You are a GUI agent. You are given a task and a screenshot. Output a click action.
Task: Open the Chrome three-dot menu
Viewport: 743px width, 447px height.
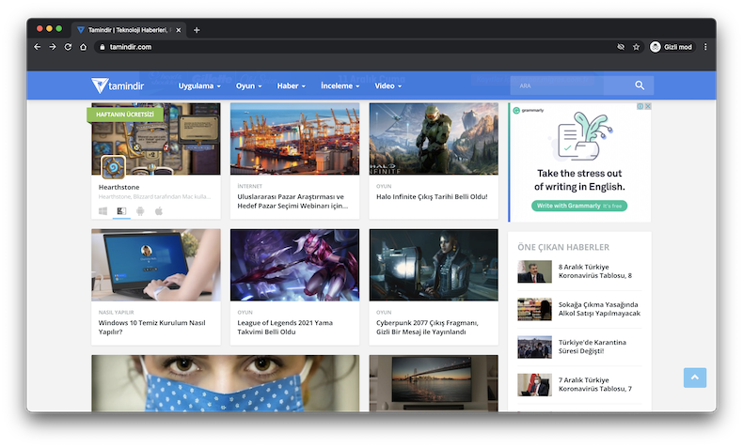point(705,47)
